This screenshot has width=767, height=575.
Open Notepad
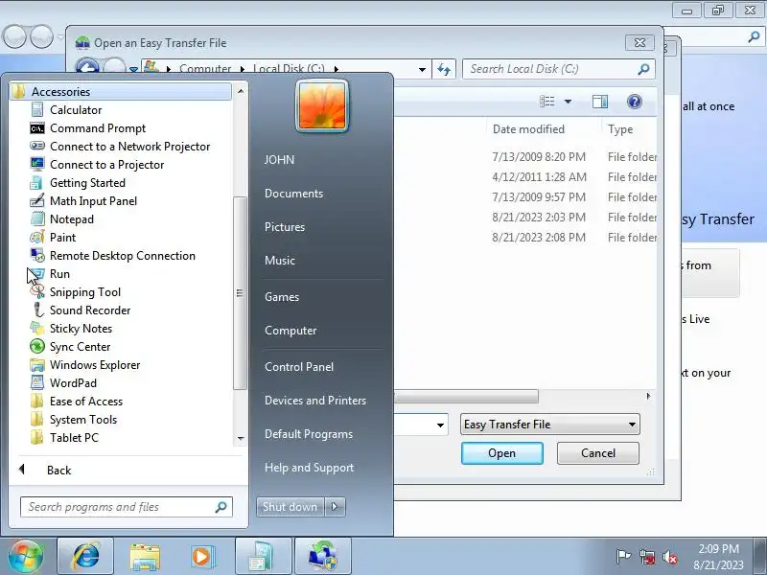(71, 219)
